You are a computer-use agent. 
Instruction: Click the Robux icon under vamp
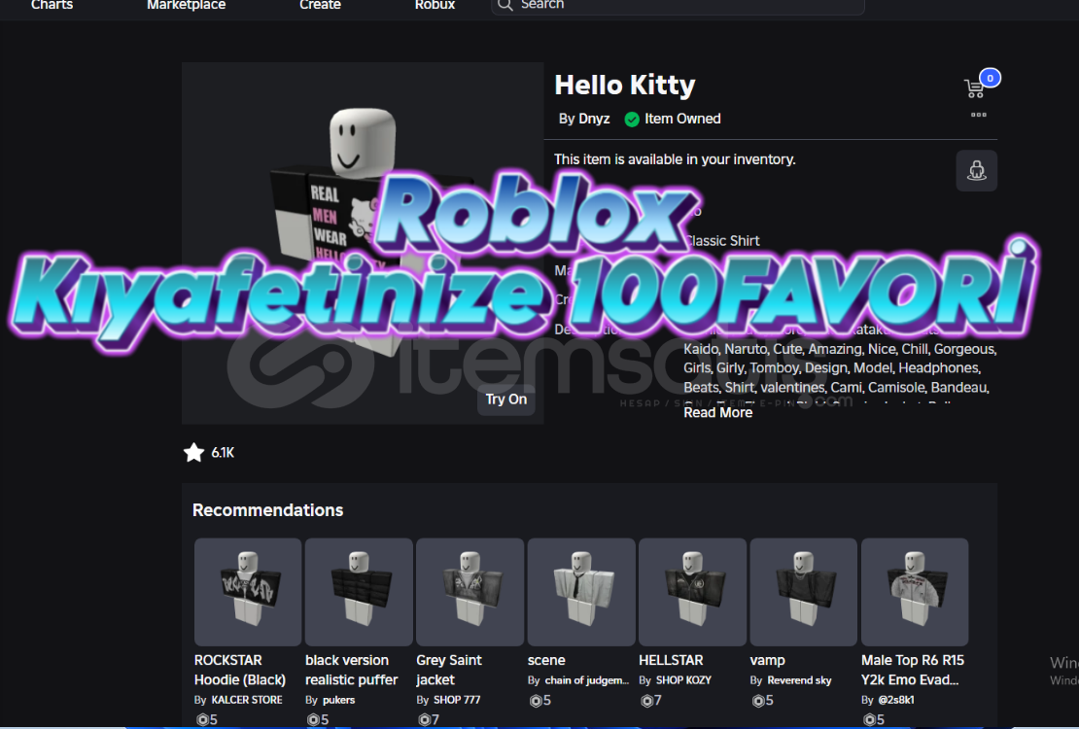pos(757,701)
